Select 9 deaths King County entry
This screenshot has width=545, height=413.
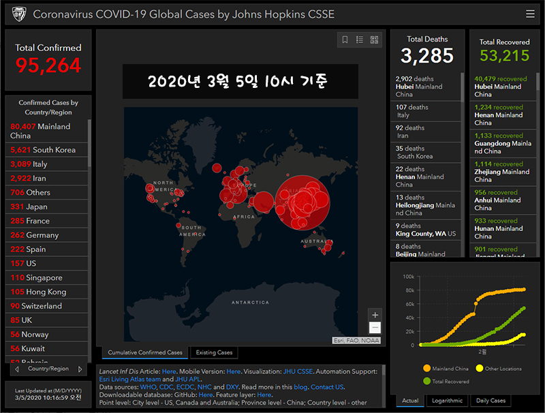pyautogui.click(x=426, y=230)
